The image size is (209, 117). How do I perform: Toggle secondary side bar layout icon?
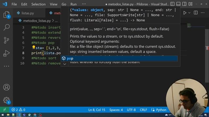184,4
